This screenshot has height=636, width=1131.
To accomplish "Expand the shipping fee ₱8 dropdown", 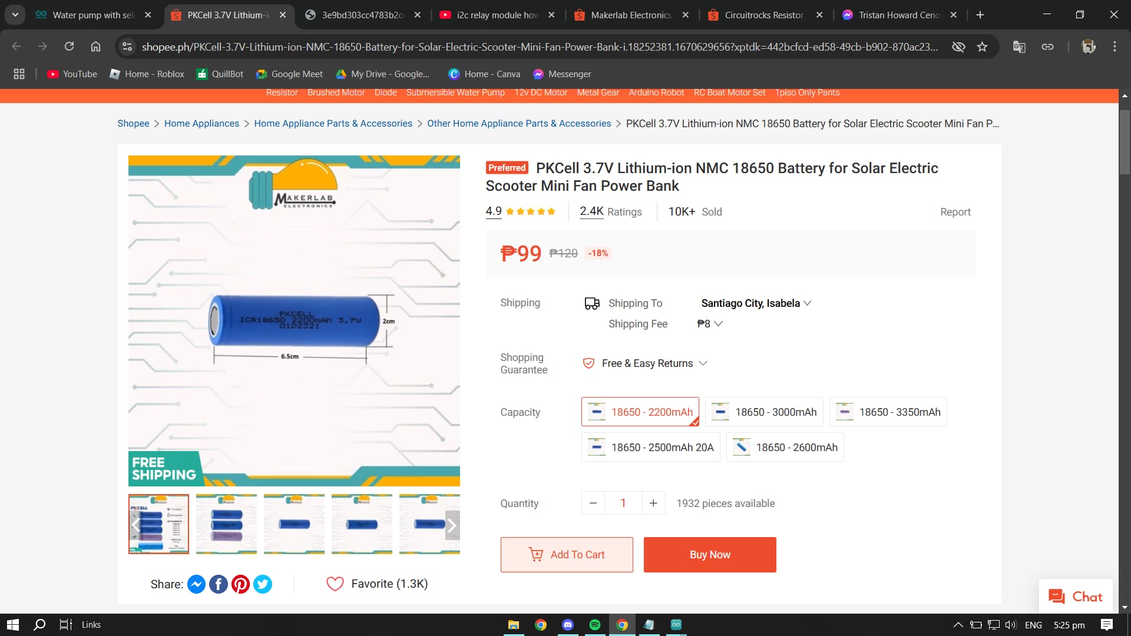I will point(710,324).
